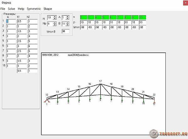This screenshot has width=188, height=139.
Task: Open the Shape menu
Action: [48, 9]
